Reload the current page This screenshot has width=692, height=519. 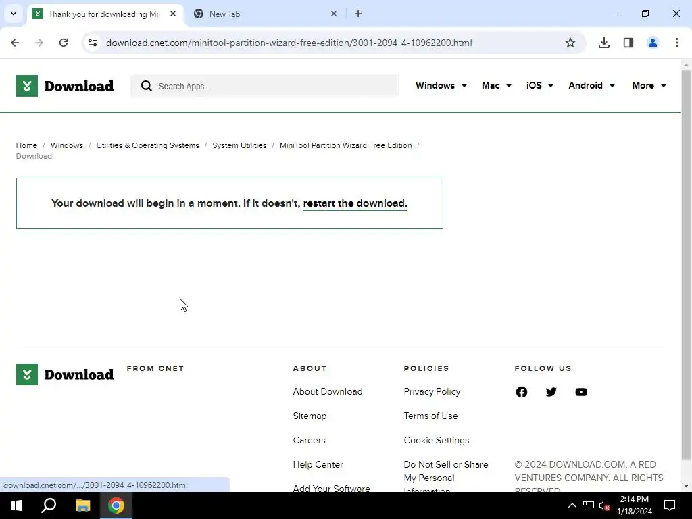64,43
